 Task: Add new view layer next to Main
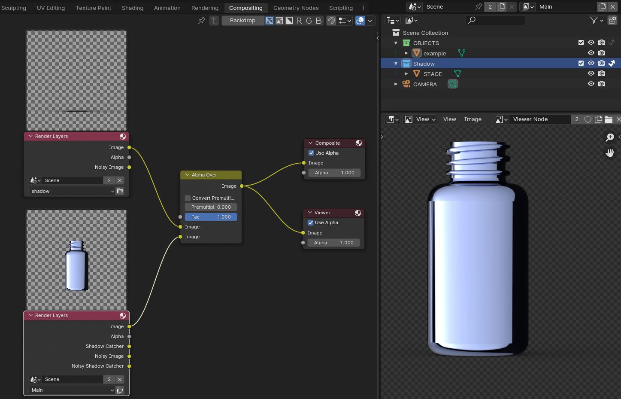point(602,7)
